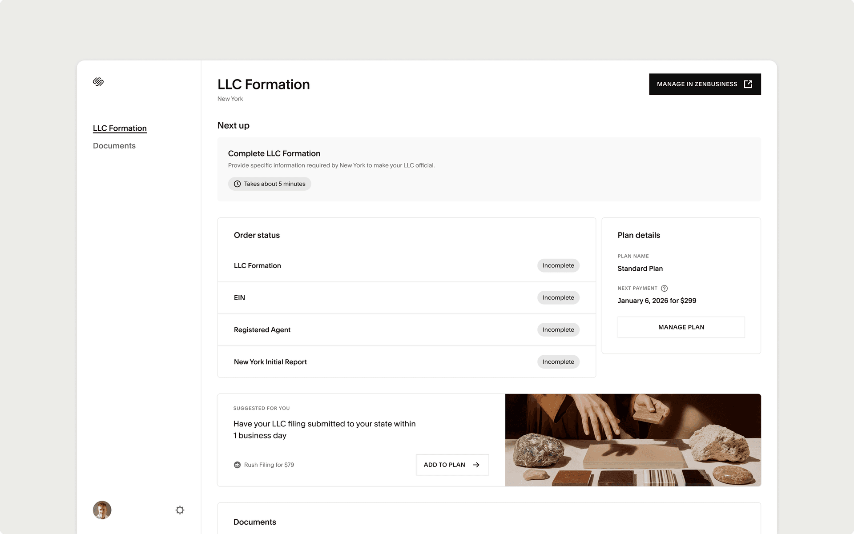Click the LLC filing one business day headline
Screen dimensions: 854x534
click(325, 430)
